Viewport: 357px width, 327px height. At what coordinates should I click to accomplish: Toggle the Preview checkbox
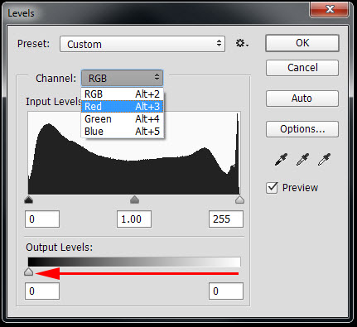[272, 188]
